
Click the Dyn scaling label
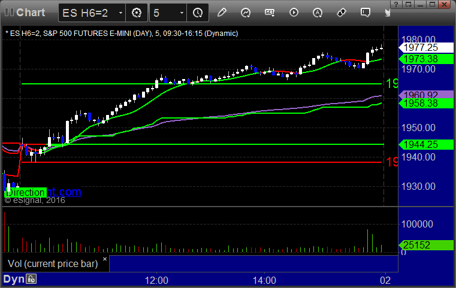(14, 279)
